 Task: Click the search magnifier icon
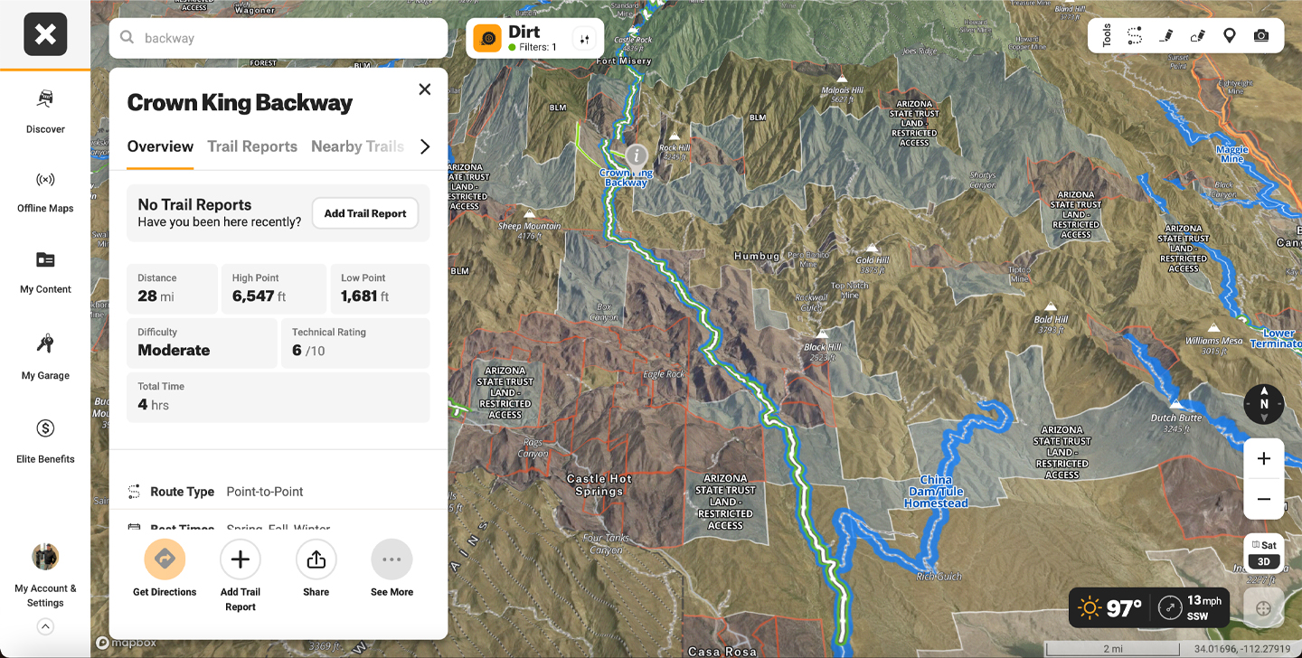click(x=127, y=38)
